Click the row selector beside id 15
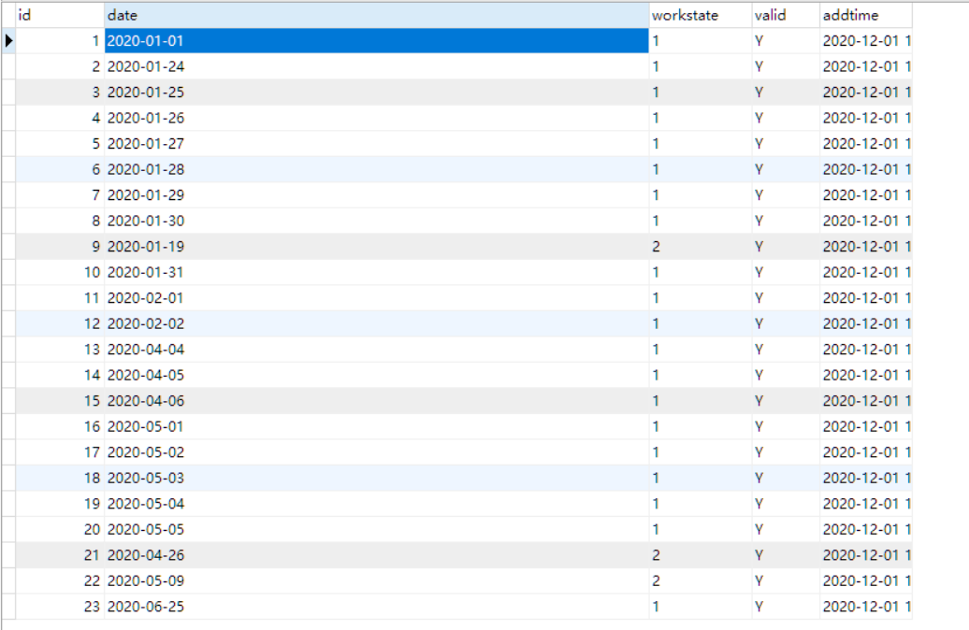969x630 pixels. (8, 401)
